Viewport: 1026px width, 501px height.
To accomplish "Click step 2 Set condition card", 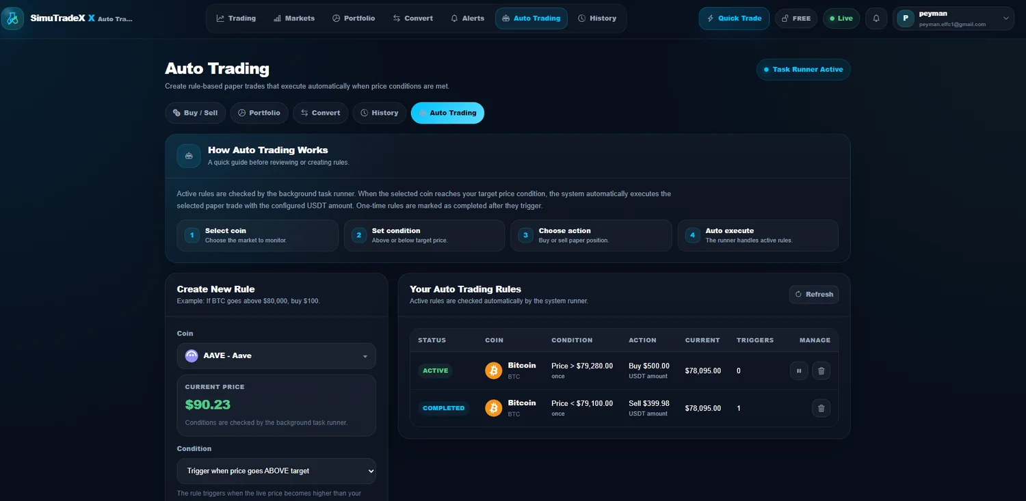I will pos(424,235).
